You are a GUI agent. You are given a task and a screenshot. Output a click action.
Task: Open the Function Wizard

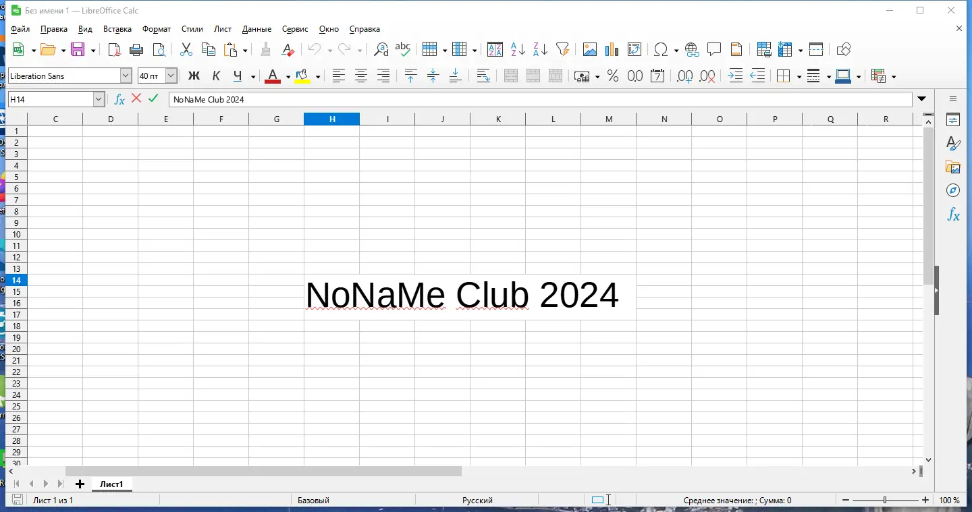(x=119, y=99)
